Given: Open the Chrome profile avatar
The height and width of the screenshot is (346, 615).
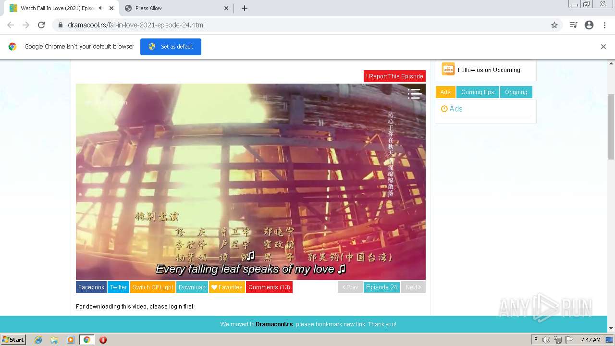Looking at the screenshot, I should pyautogui.click(x=589, y=25).
